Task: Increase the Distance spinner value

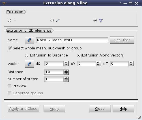Action: pos(66,71)
